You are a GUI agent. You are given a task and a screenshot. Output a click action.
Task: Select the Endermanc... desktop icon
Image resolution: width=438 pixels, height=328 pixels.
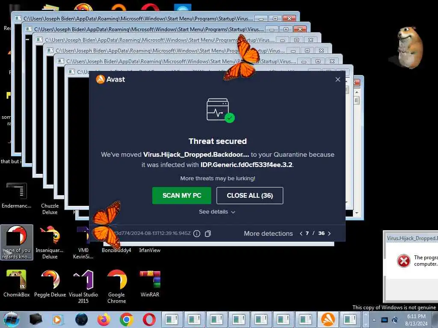17,196
